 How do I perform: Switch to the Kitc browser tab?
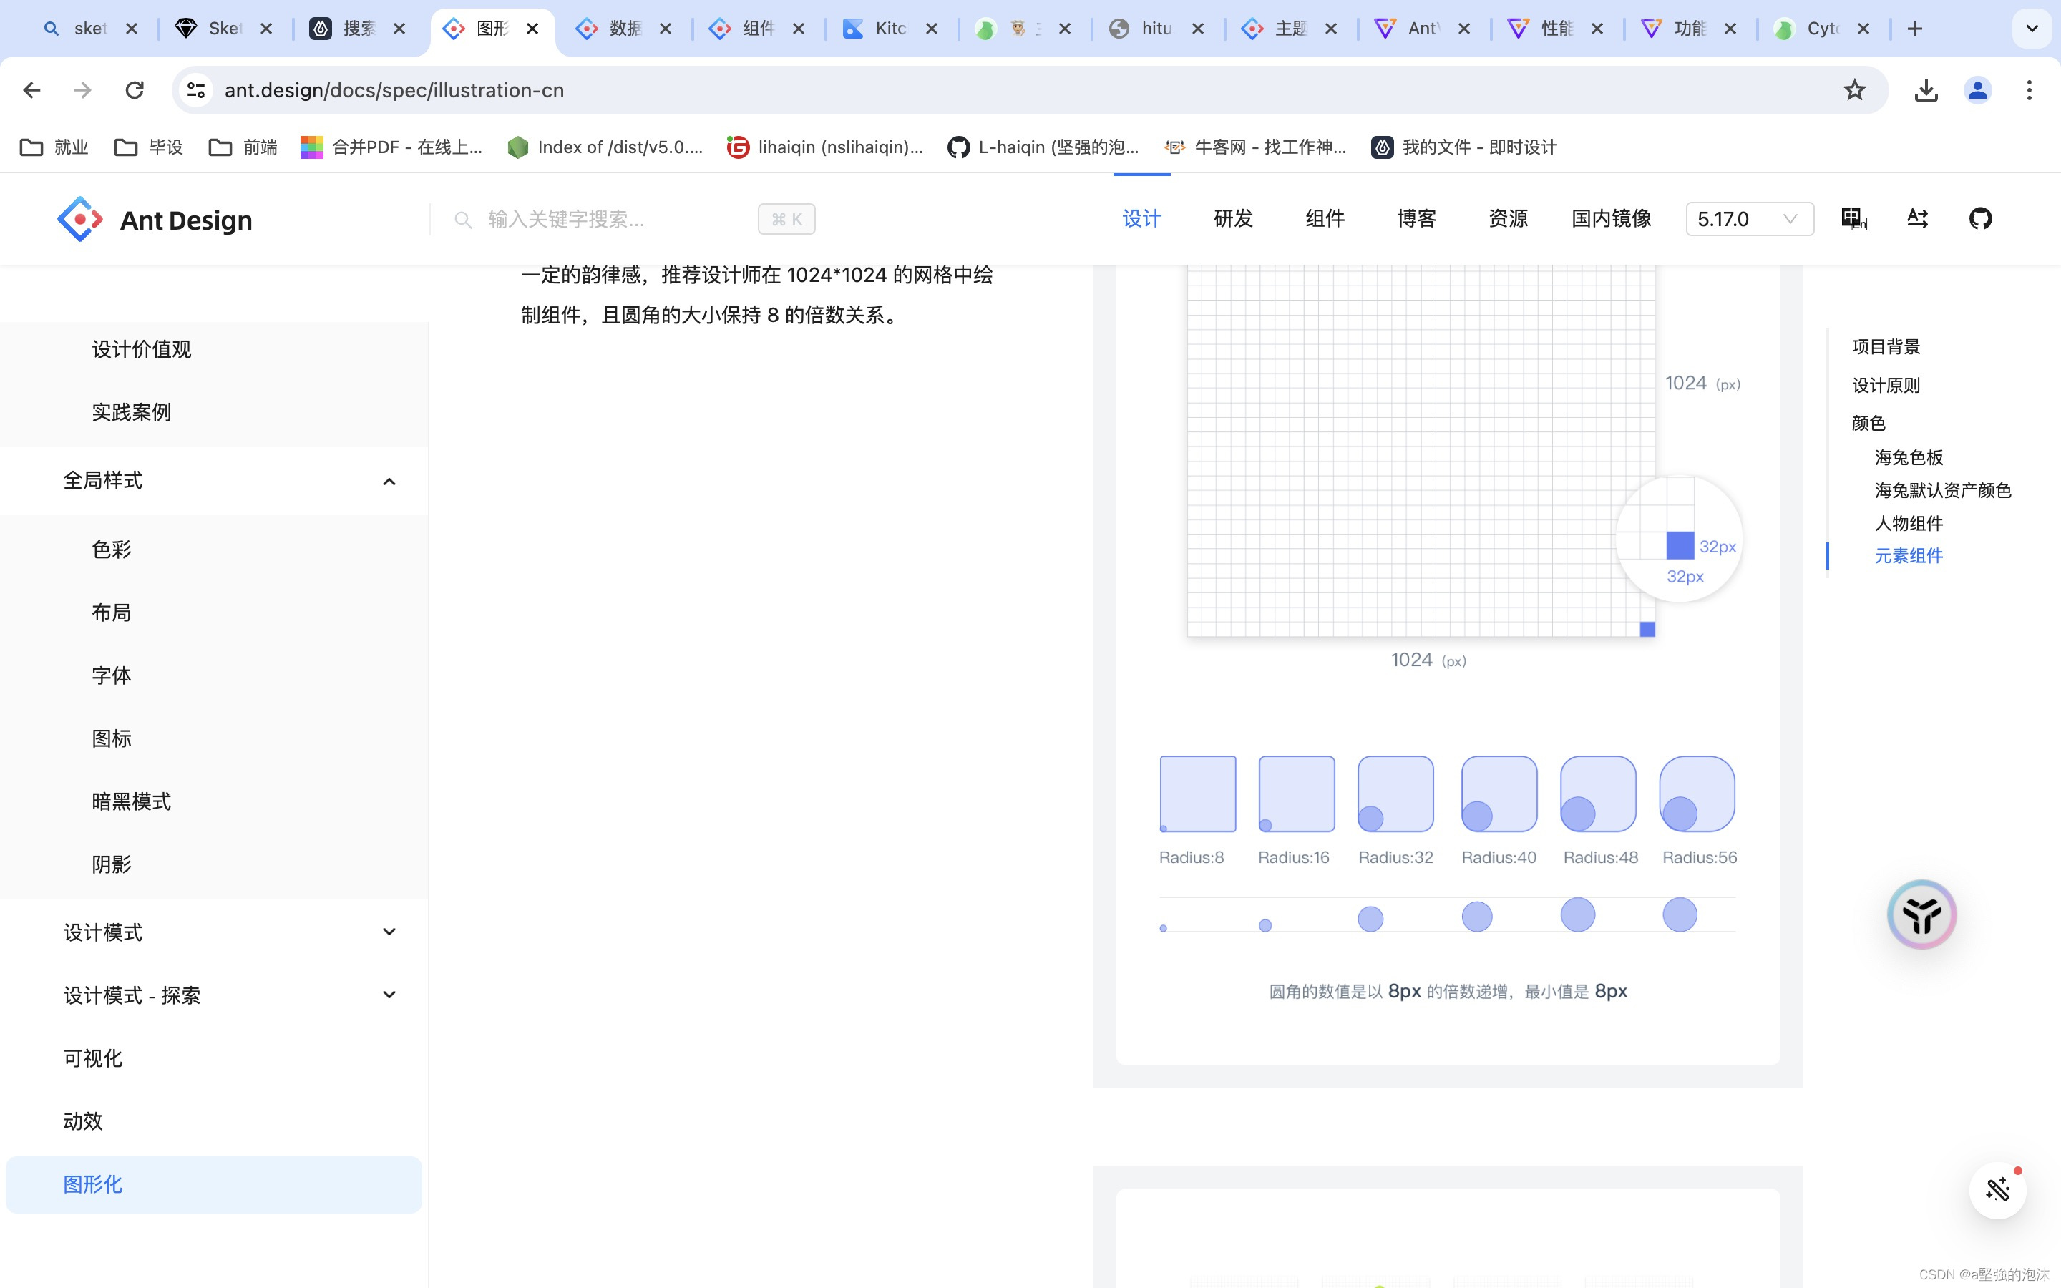pyautogui.click(x=890, y=28)
